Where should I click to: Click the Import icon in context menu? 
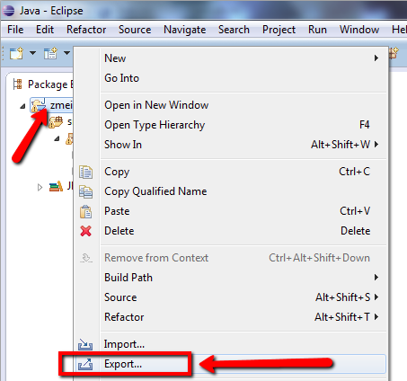tap(85, 344)
